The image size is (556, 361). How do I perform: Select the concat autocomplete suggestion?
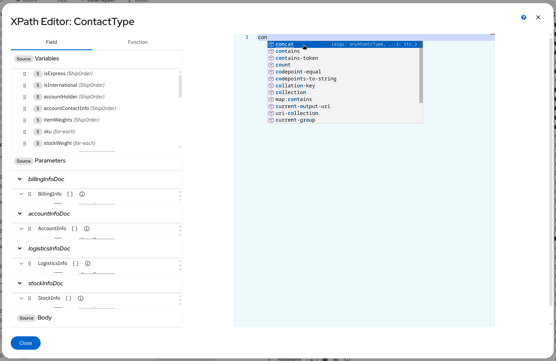point(343,44)
